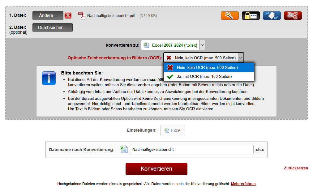313x191 pixels.
Task: Click Durchsuchen... to add second file
Action: (x=52, y=28)
